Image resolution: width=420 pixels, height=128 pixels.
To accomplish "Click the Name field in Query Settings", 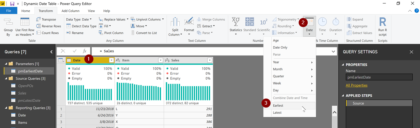I will click(379, 77).
